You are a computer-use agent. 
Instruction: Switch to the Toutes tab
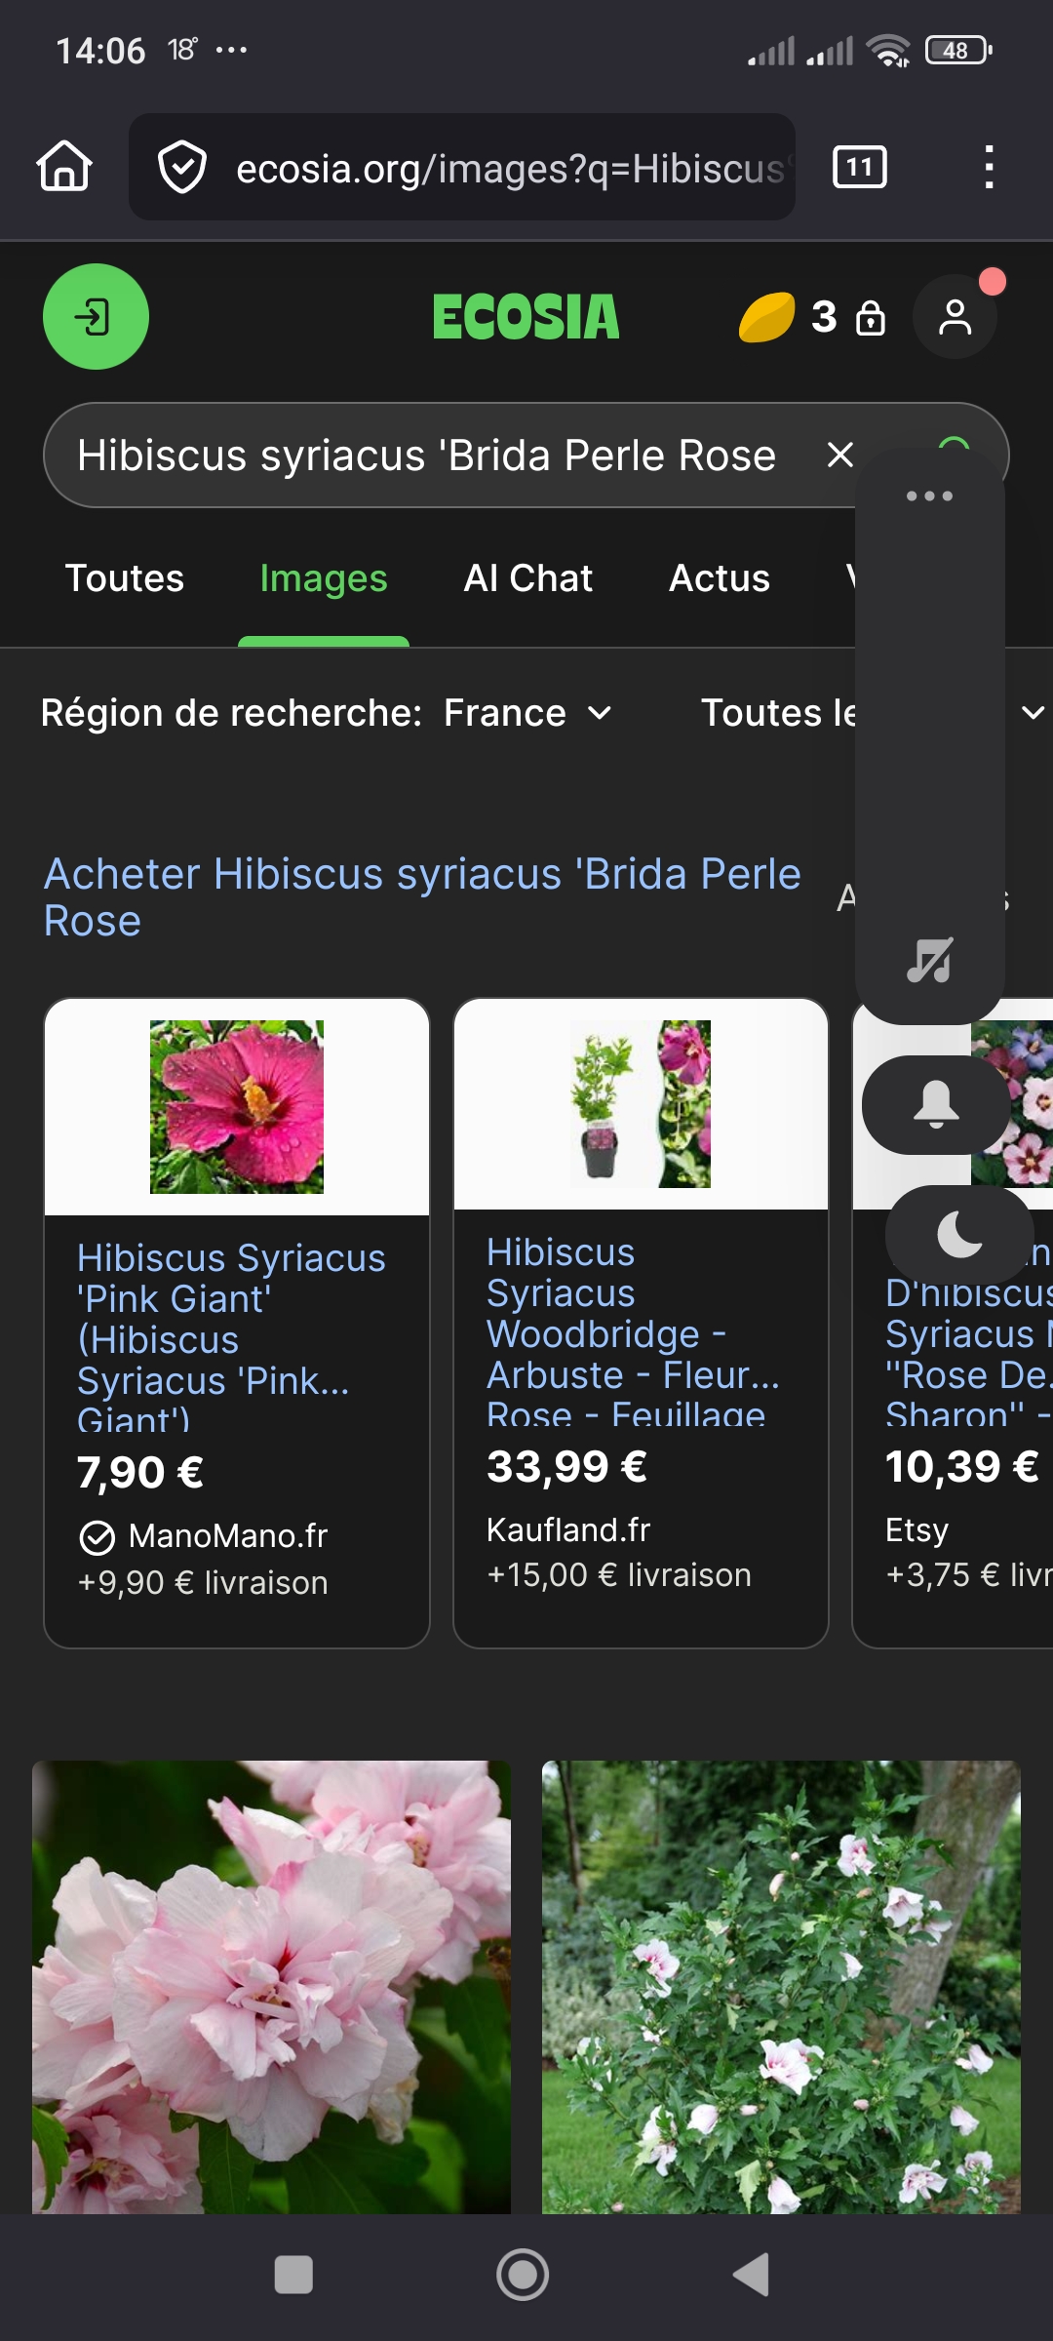pyautogui.click(x=125, y=578)
